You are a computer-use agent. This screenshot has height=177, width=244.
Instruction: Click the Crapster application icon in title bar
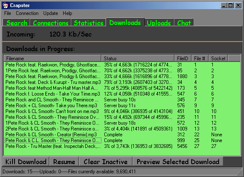point(5,5)
